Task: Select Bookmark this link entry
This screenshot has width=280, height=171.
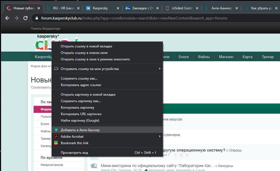Action: (x=107, y=143)
